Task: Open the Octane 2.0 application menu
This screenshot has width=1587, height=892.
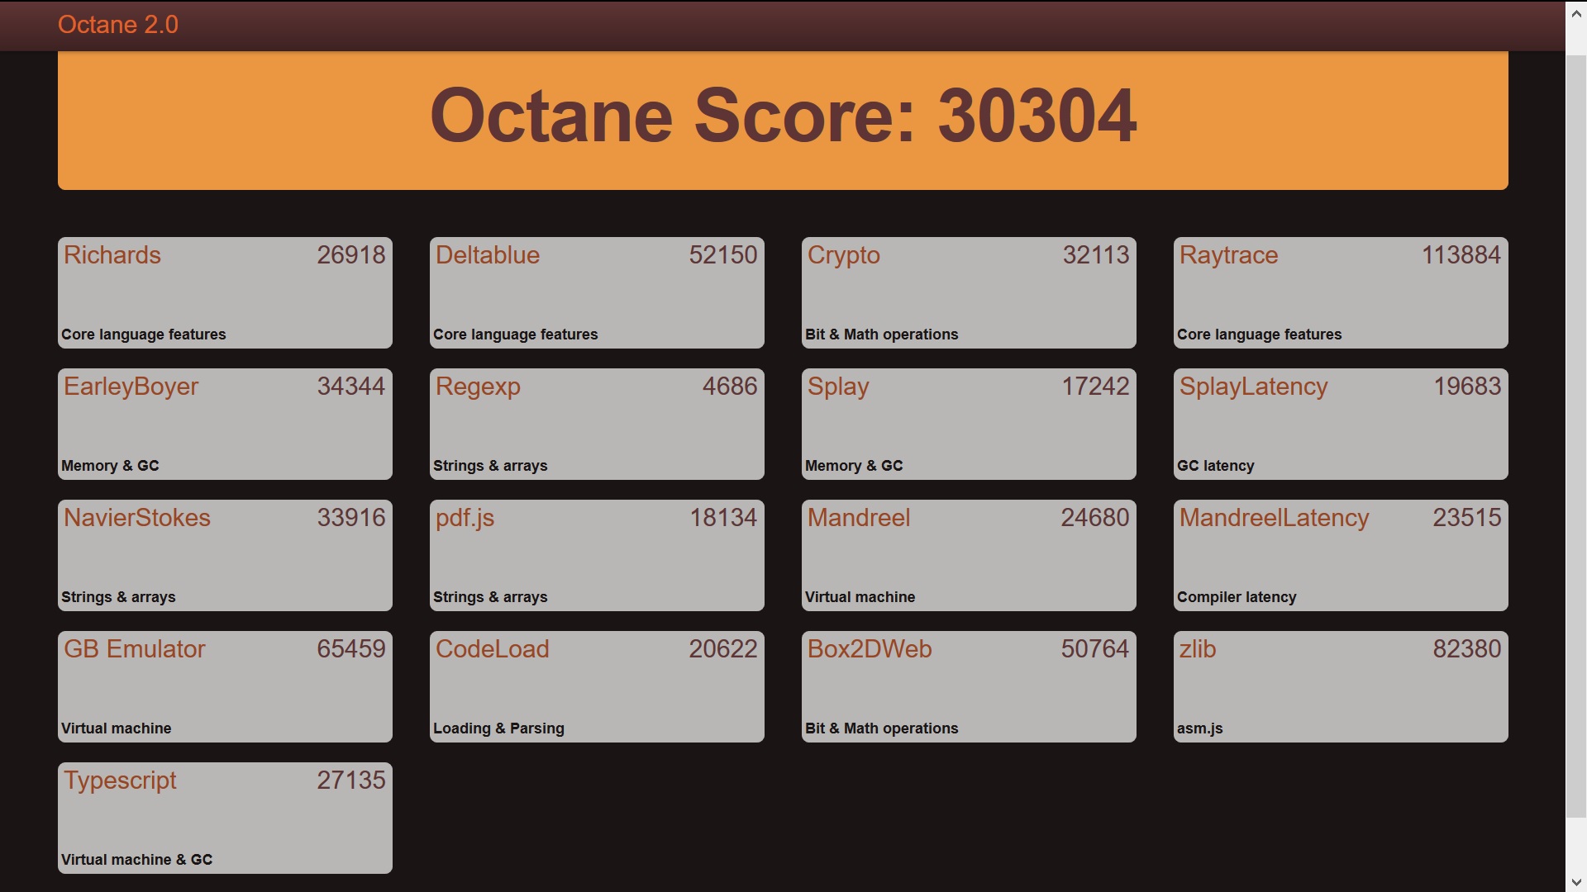Action: tap(119, 25)
